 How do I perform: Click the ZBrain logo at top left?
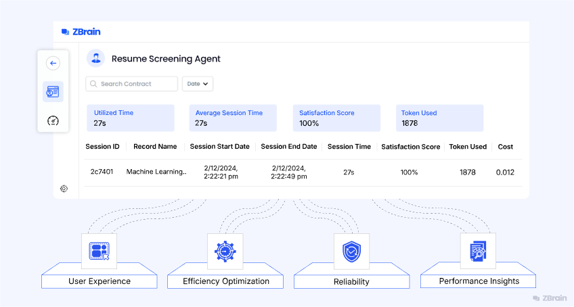pyautogui.click(x=81, y=32)
